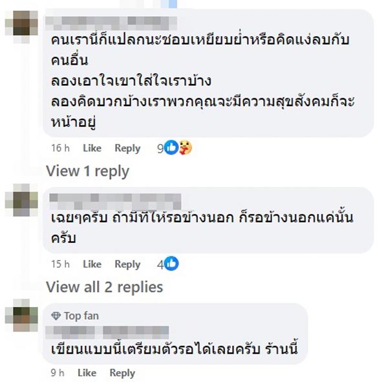Click the thumbs-up reaction icon beside count 4

tap(171, 263)
